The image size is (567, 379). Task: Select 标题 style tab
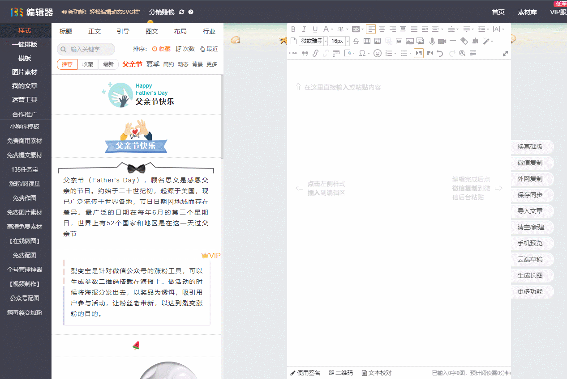coord(66,31)
